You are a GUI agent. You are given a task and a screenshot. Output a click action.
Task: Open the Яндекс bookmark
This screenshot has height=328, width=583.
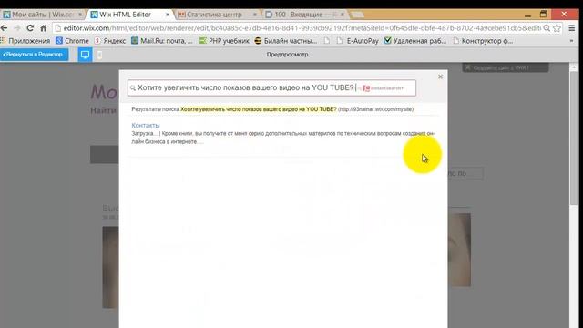click(110, 41)
